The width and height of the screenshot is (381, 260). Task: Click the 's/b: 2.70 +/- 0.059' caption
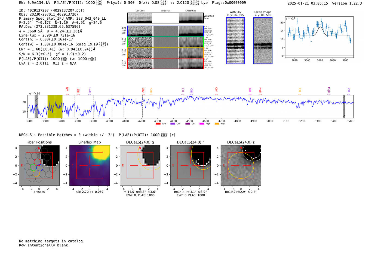(x=90, y=192)
